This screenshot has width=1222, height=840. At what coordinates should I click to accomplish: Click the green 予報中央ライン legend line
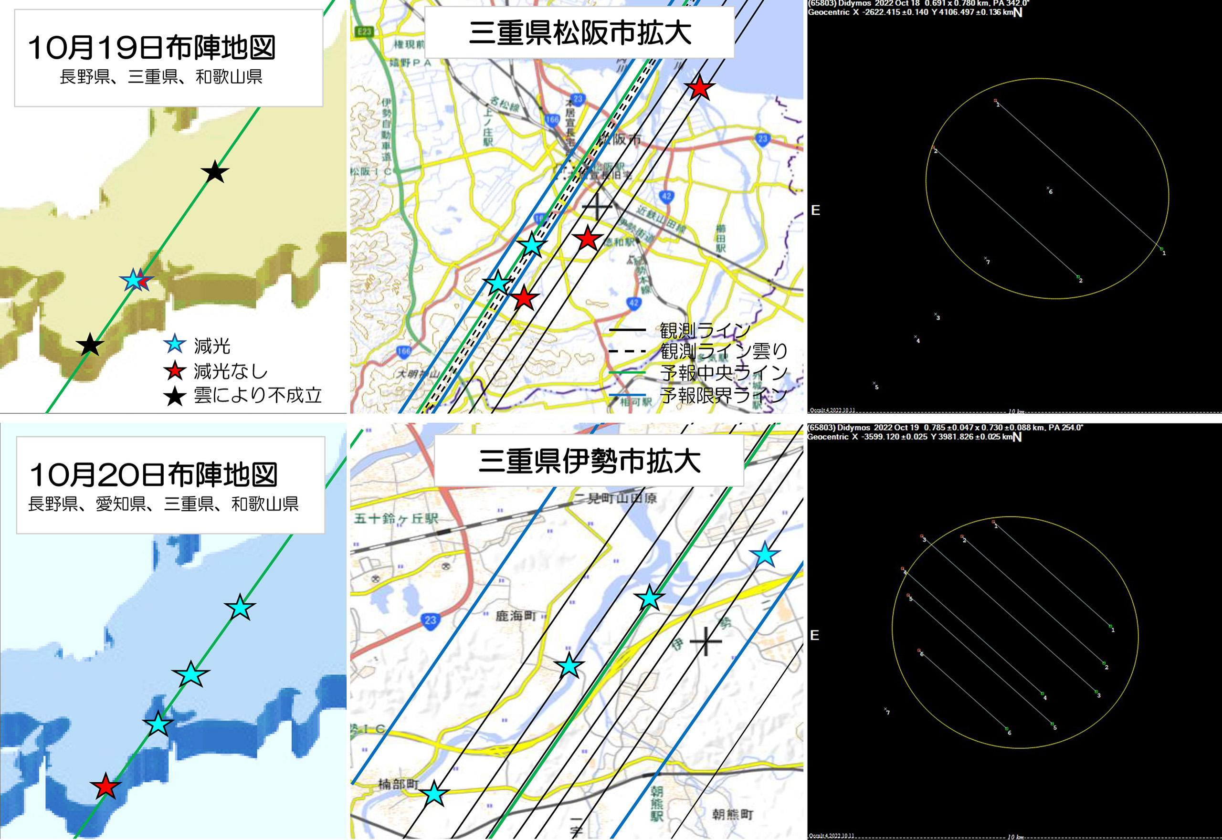627,373
